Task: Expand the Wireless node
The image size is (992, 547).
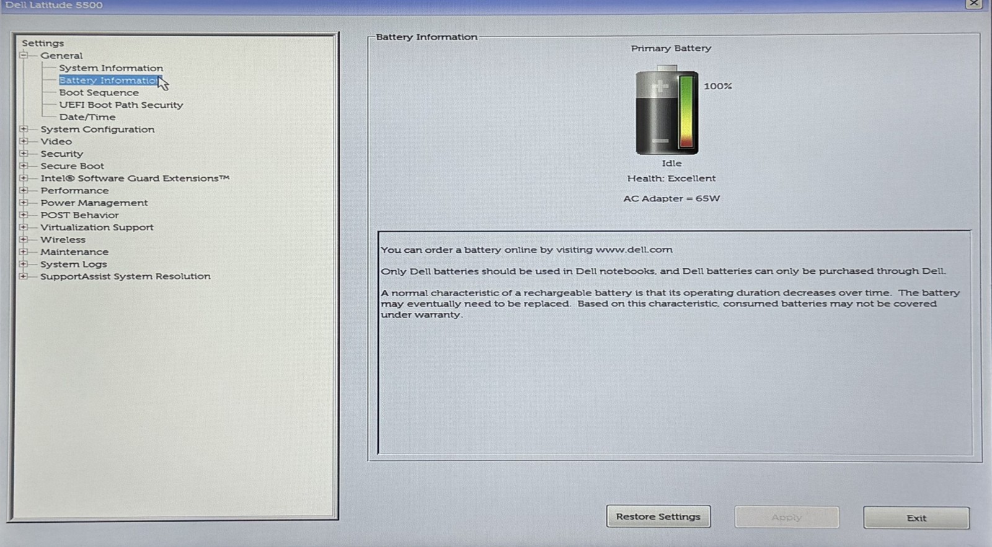Action: [x=24, y=239]
